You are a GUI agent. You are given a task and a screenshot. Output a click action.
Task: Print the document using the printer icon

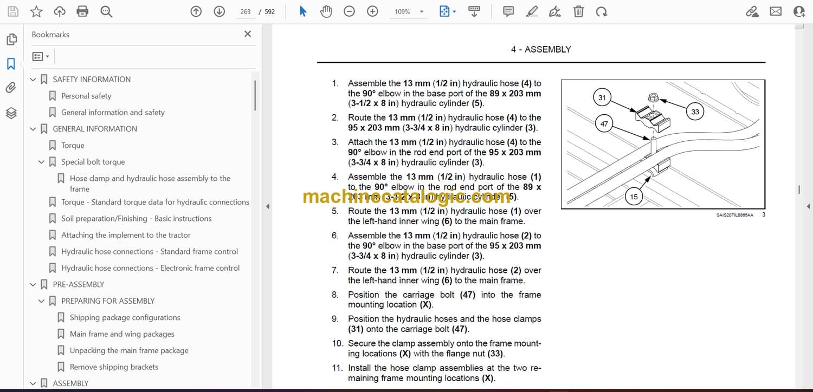point(82,11)
